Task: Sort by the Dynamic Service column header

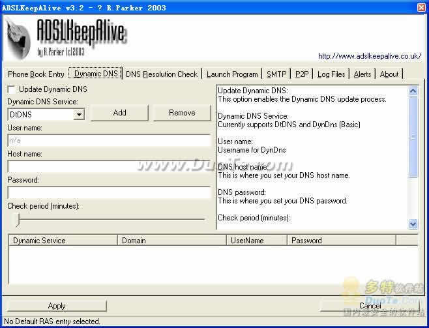Action: (x=63, y=241)
